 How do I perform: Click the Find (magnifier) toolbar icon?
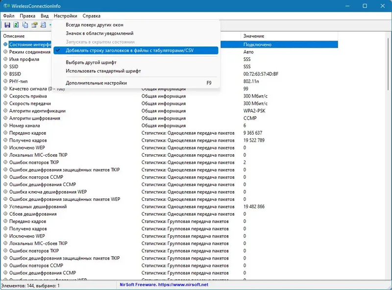(43, 25)
